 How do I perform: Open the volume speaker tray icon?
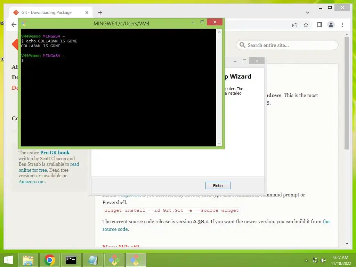pyautogui.click(x=323, y=260)
